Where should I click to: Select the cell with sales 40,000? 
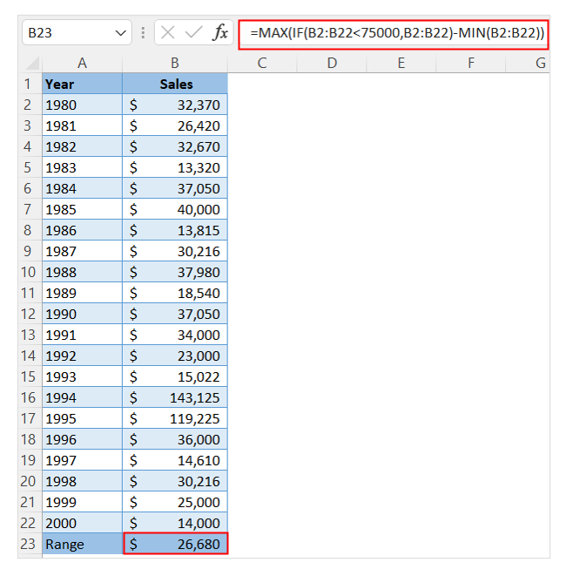point(175,209)
